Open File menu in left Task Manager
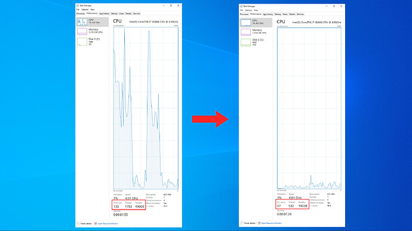The width and height of the screenshot is (412, 231). click(78, 10)
